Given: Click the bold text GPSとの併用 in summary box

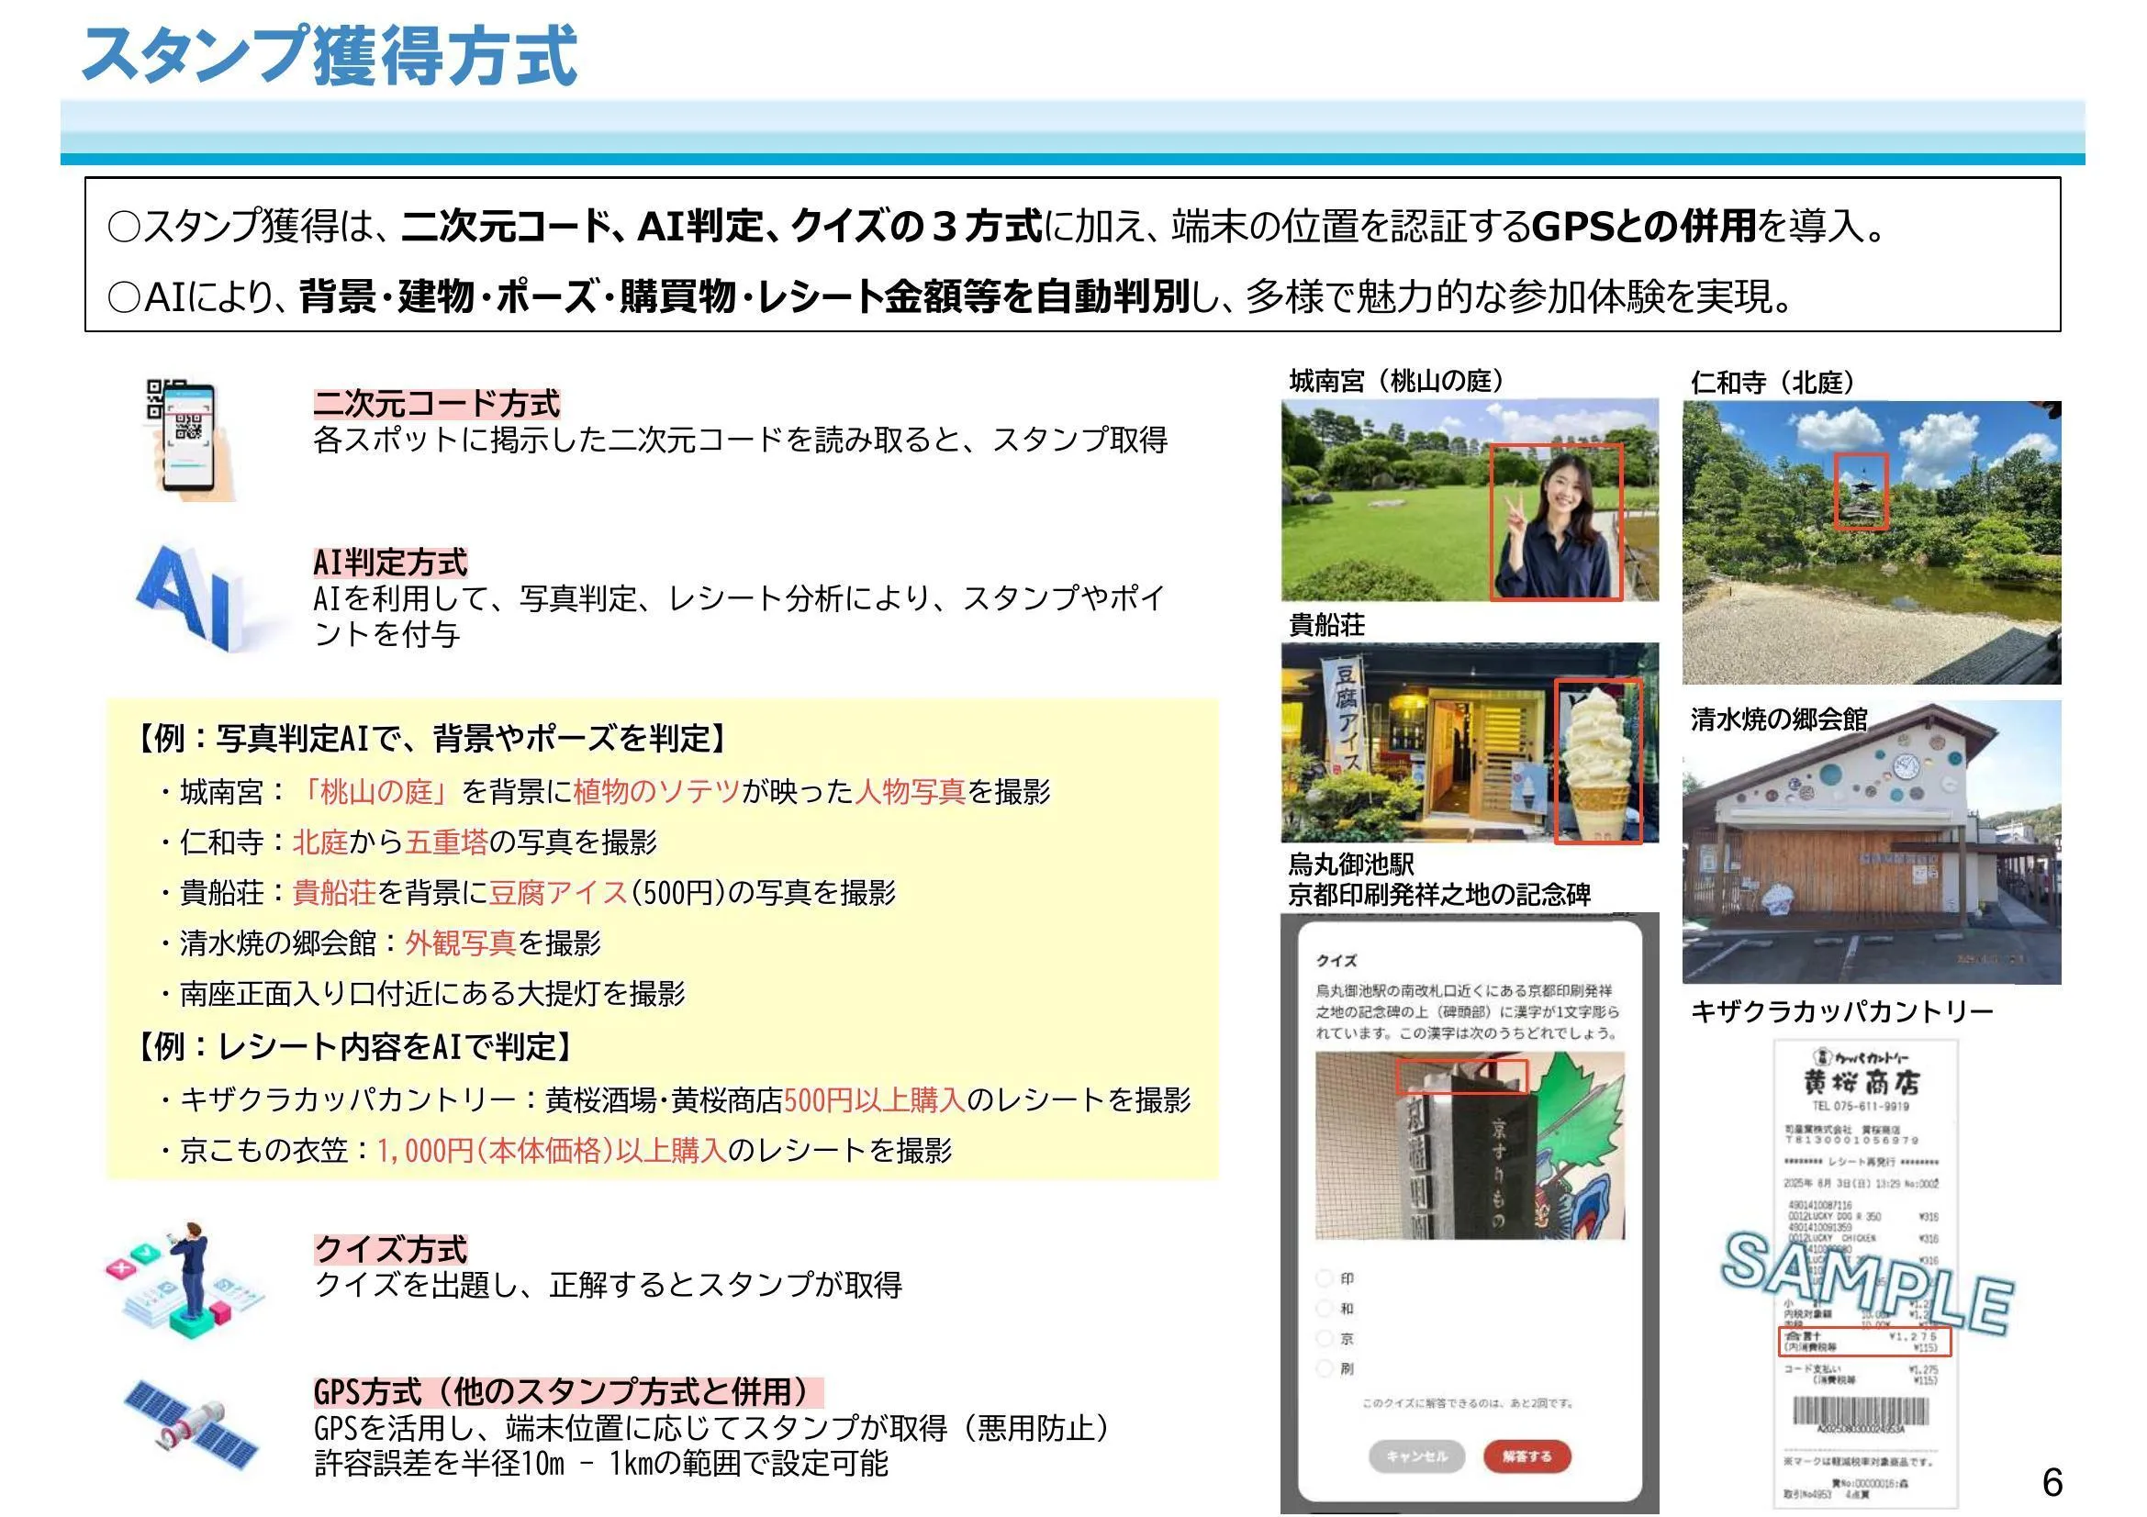Looking at the screenshot, I should (x=1644, y=225).
